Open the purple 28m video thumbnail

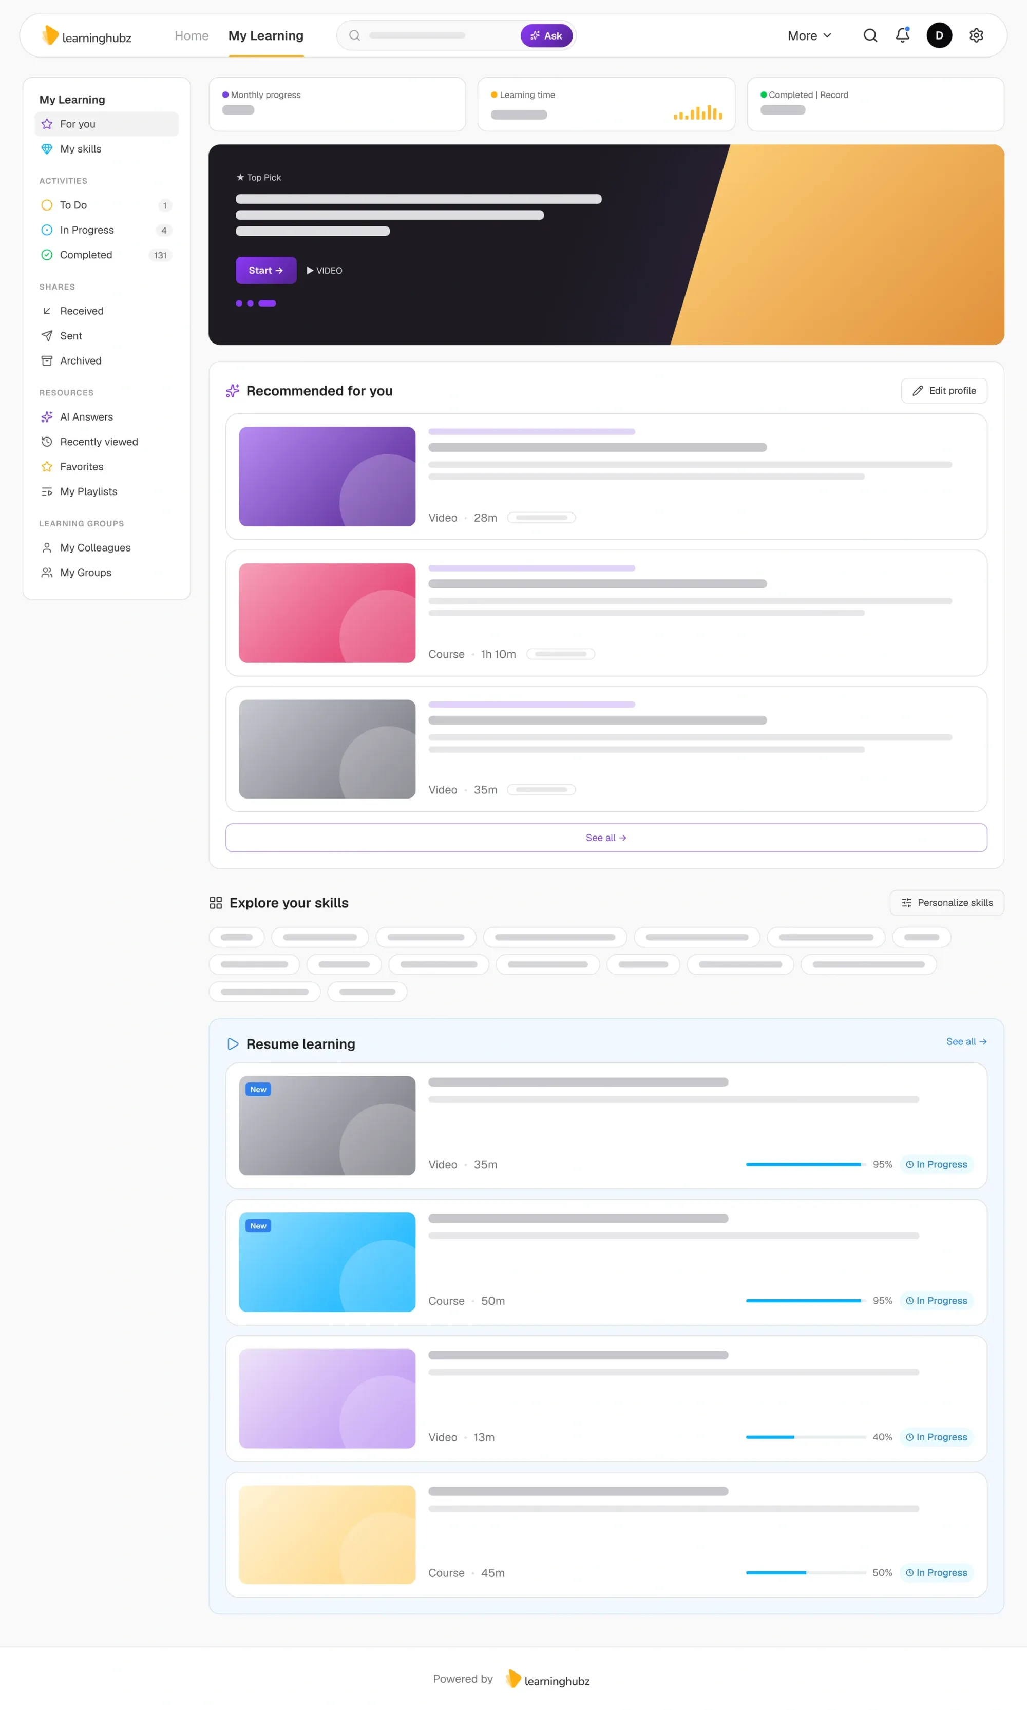click(x=327, y=476)
